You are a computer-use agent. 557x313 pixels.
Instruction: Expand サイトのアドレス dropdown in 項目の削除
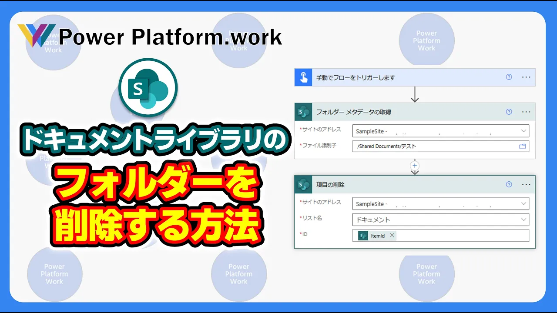pyautogui.click(x=523, y=203)
